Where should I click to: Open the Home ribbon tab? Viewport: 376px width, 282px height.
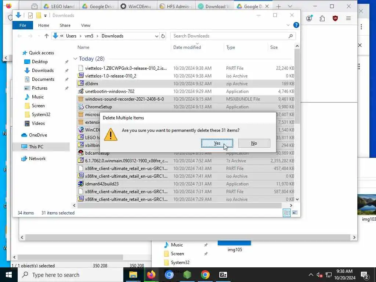tap(44, 25)
